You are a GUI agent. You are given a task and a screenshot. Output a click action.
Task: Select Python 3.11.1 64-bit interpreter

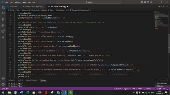coord(157,89)
